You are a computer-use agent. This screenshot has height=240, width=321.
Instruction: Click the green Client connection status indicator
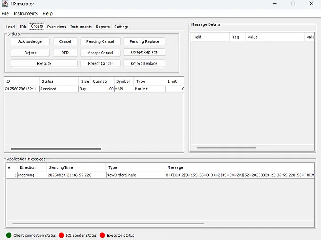click(8, 235)
